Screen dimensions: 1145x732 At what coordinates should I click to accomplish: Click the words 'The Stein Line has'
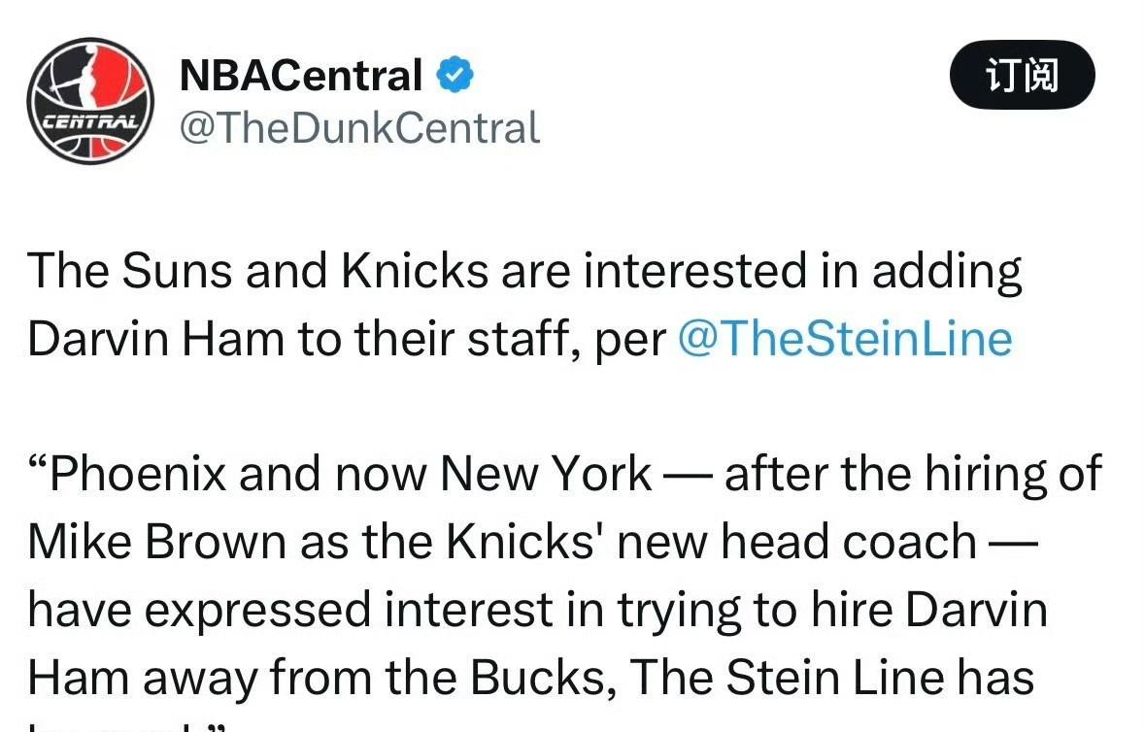(831, 678)
